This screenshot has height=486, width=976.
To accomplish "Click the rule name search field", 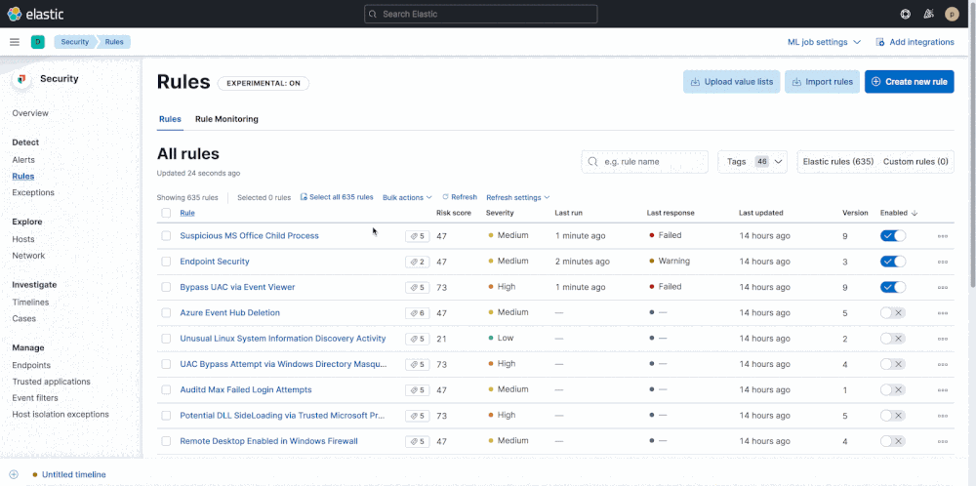I will [x=644, y=161].
